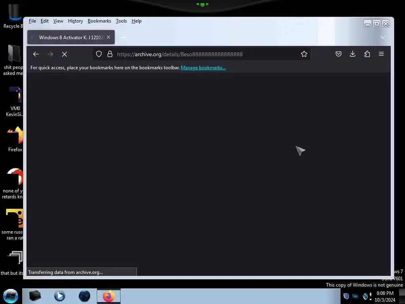This screenshot has width=405, height=304.
Task: Go back using the back arrow
Action: (36, 54)
